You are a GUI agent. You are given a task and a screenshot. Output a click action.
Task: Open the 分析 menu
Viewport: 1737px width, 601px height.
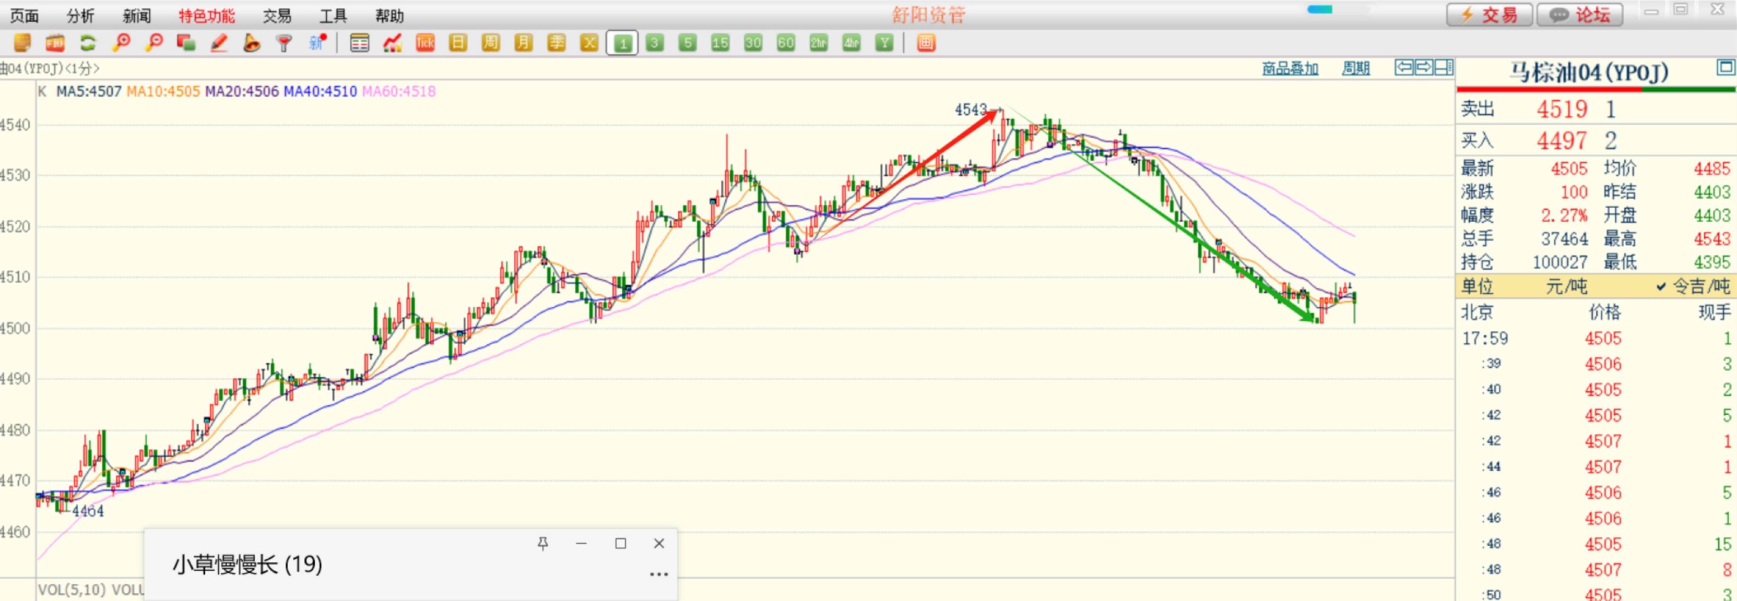[80, 16]
